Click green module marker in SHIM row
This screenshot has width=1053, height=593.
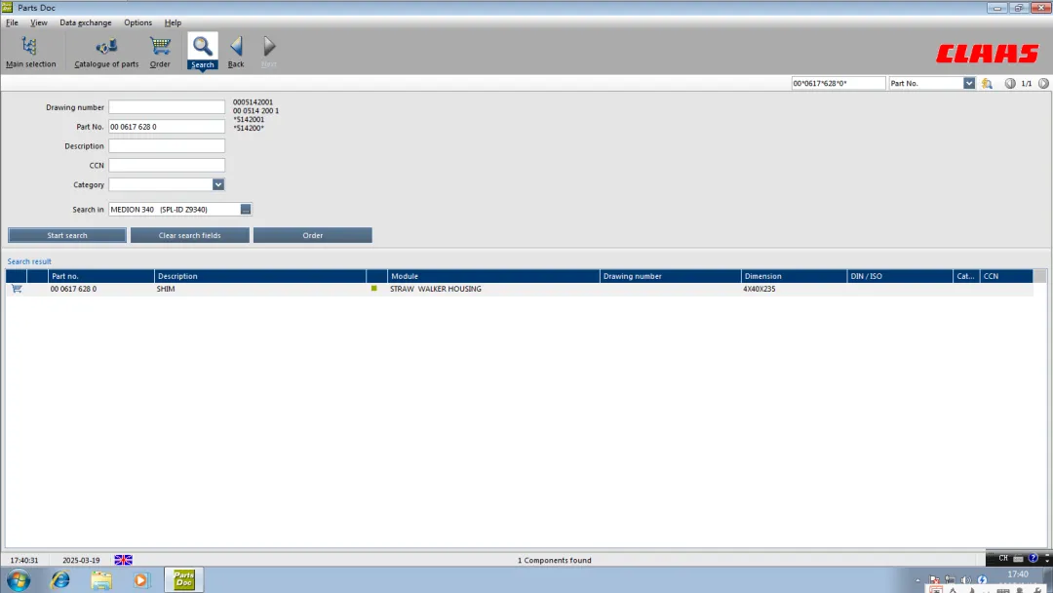tap(374, 288)
